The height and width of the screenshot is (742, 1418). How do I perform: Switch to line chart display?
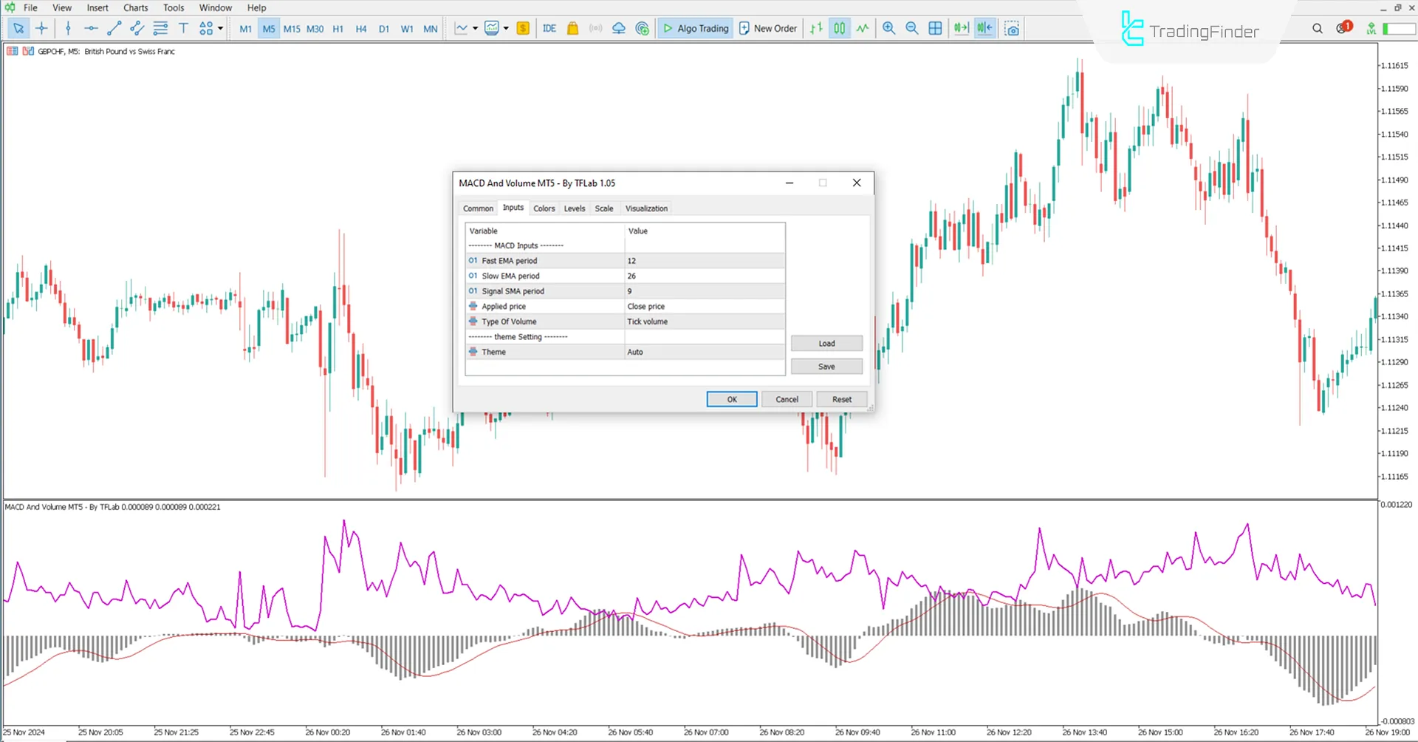coord(863,28)
